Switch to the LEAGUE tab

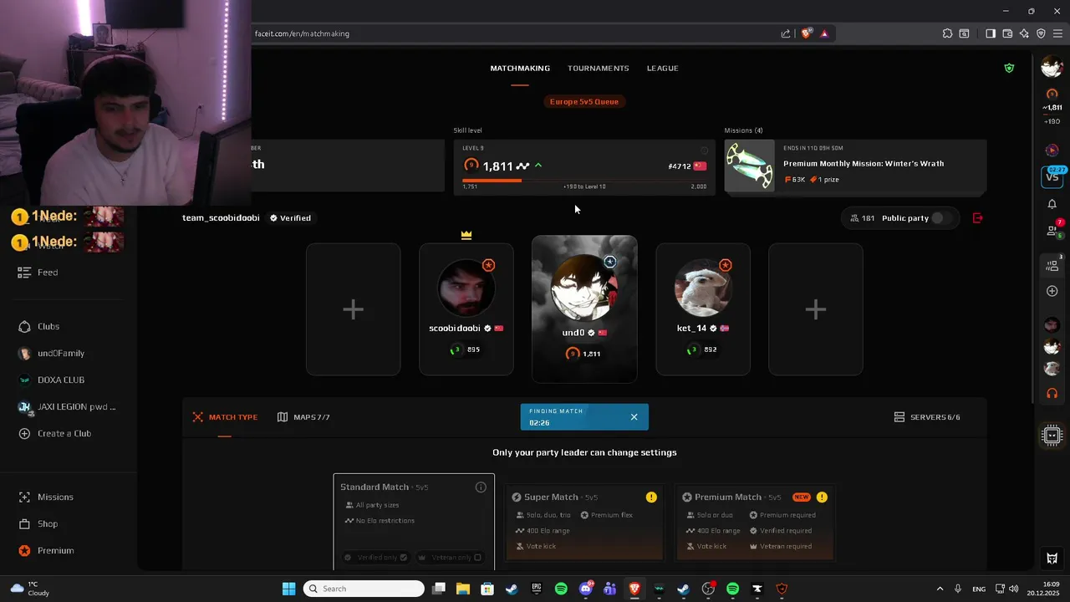tap(662, 68)
